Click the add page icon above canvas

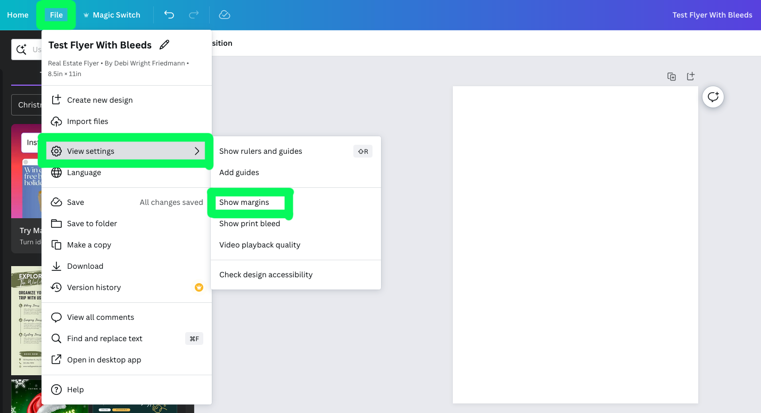[690, 77]
